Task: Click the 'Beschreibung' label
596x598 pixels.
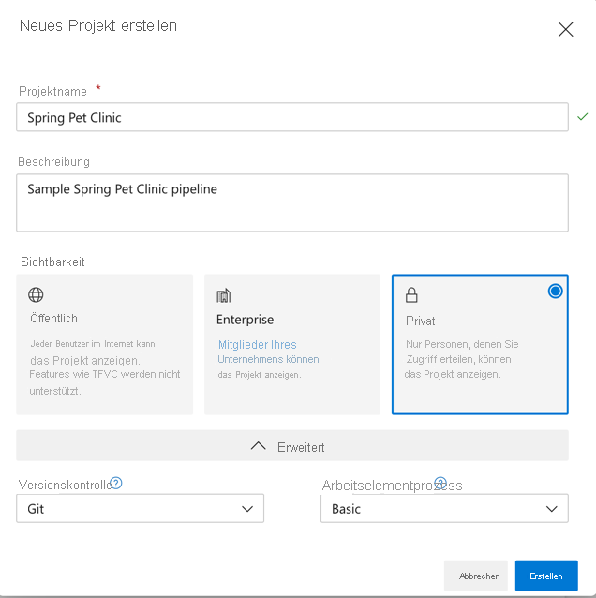Action: pos(53,162)
